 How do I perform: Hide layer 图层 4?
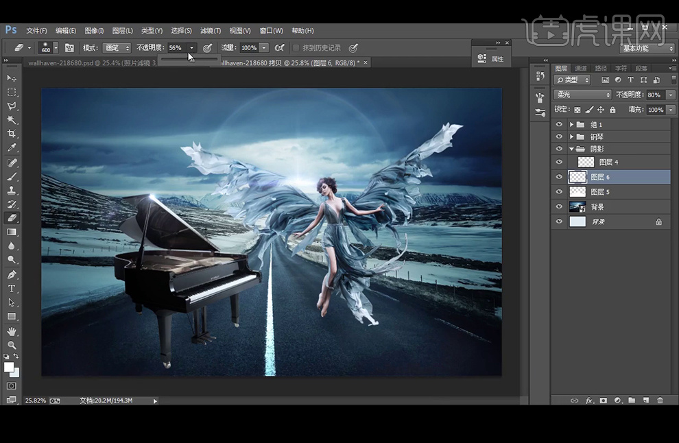coord(559,162)
